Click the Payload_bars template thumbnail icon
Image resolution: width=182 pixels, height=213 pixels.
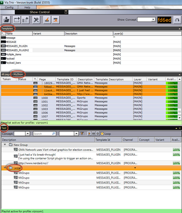click(x=3, y=63)
